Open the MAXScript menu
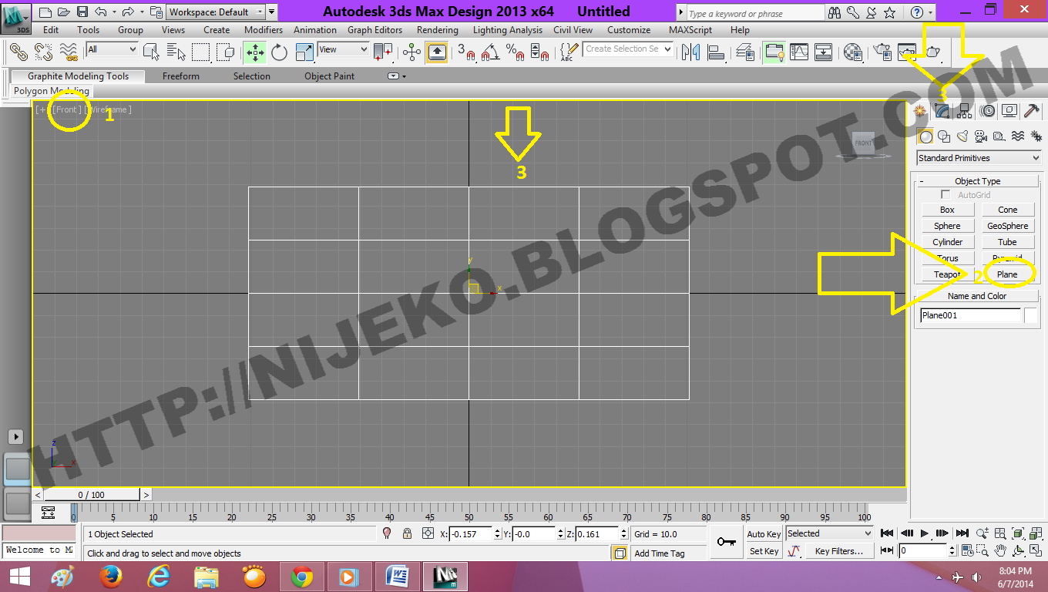1048x592 pixels. [690, 30]
